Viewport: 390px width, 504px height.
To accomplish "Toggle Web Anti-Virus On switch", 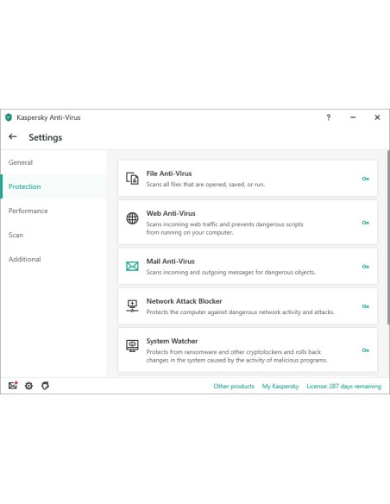I will [366, 223].
